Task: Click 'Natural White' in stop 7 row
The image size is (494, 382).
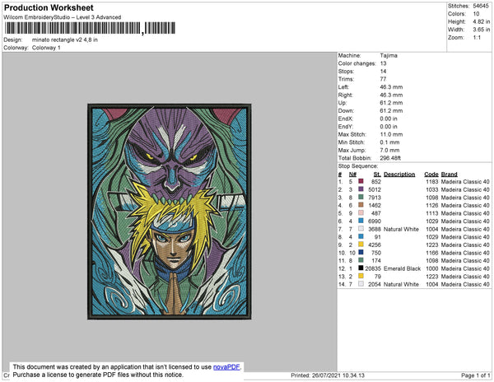Action: (401, 229)
